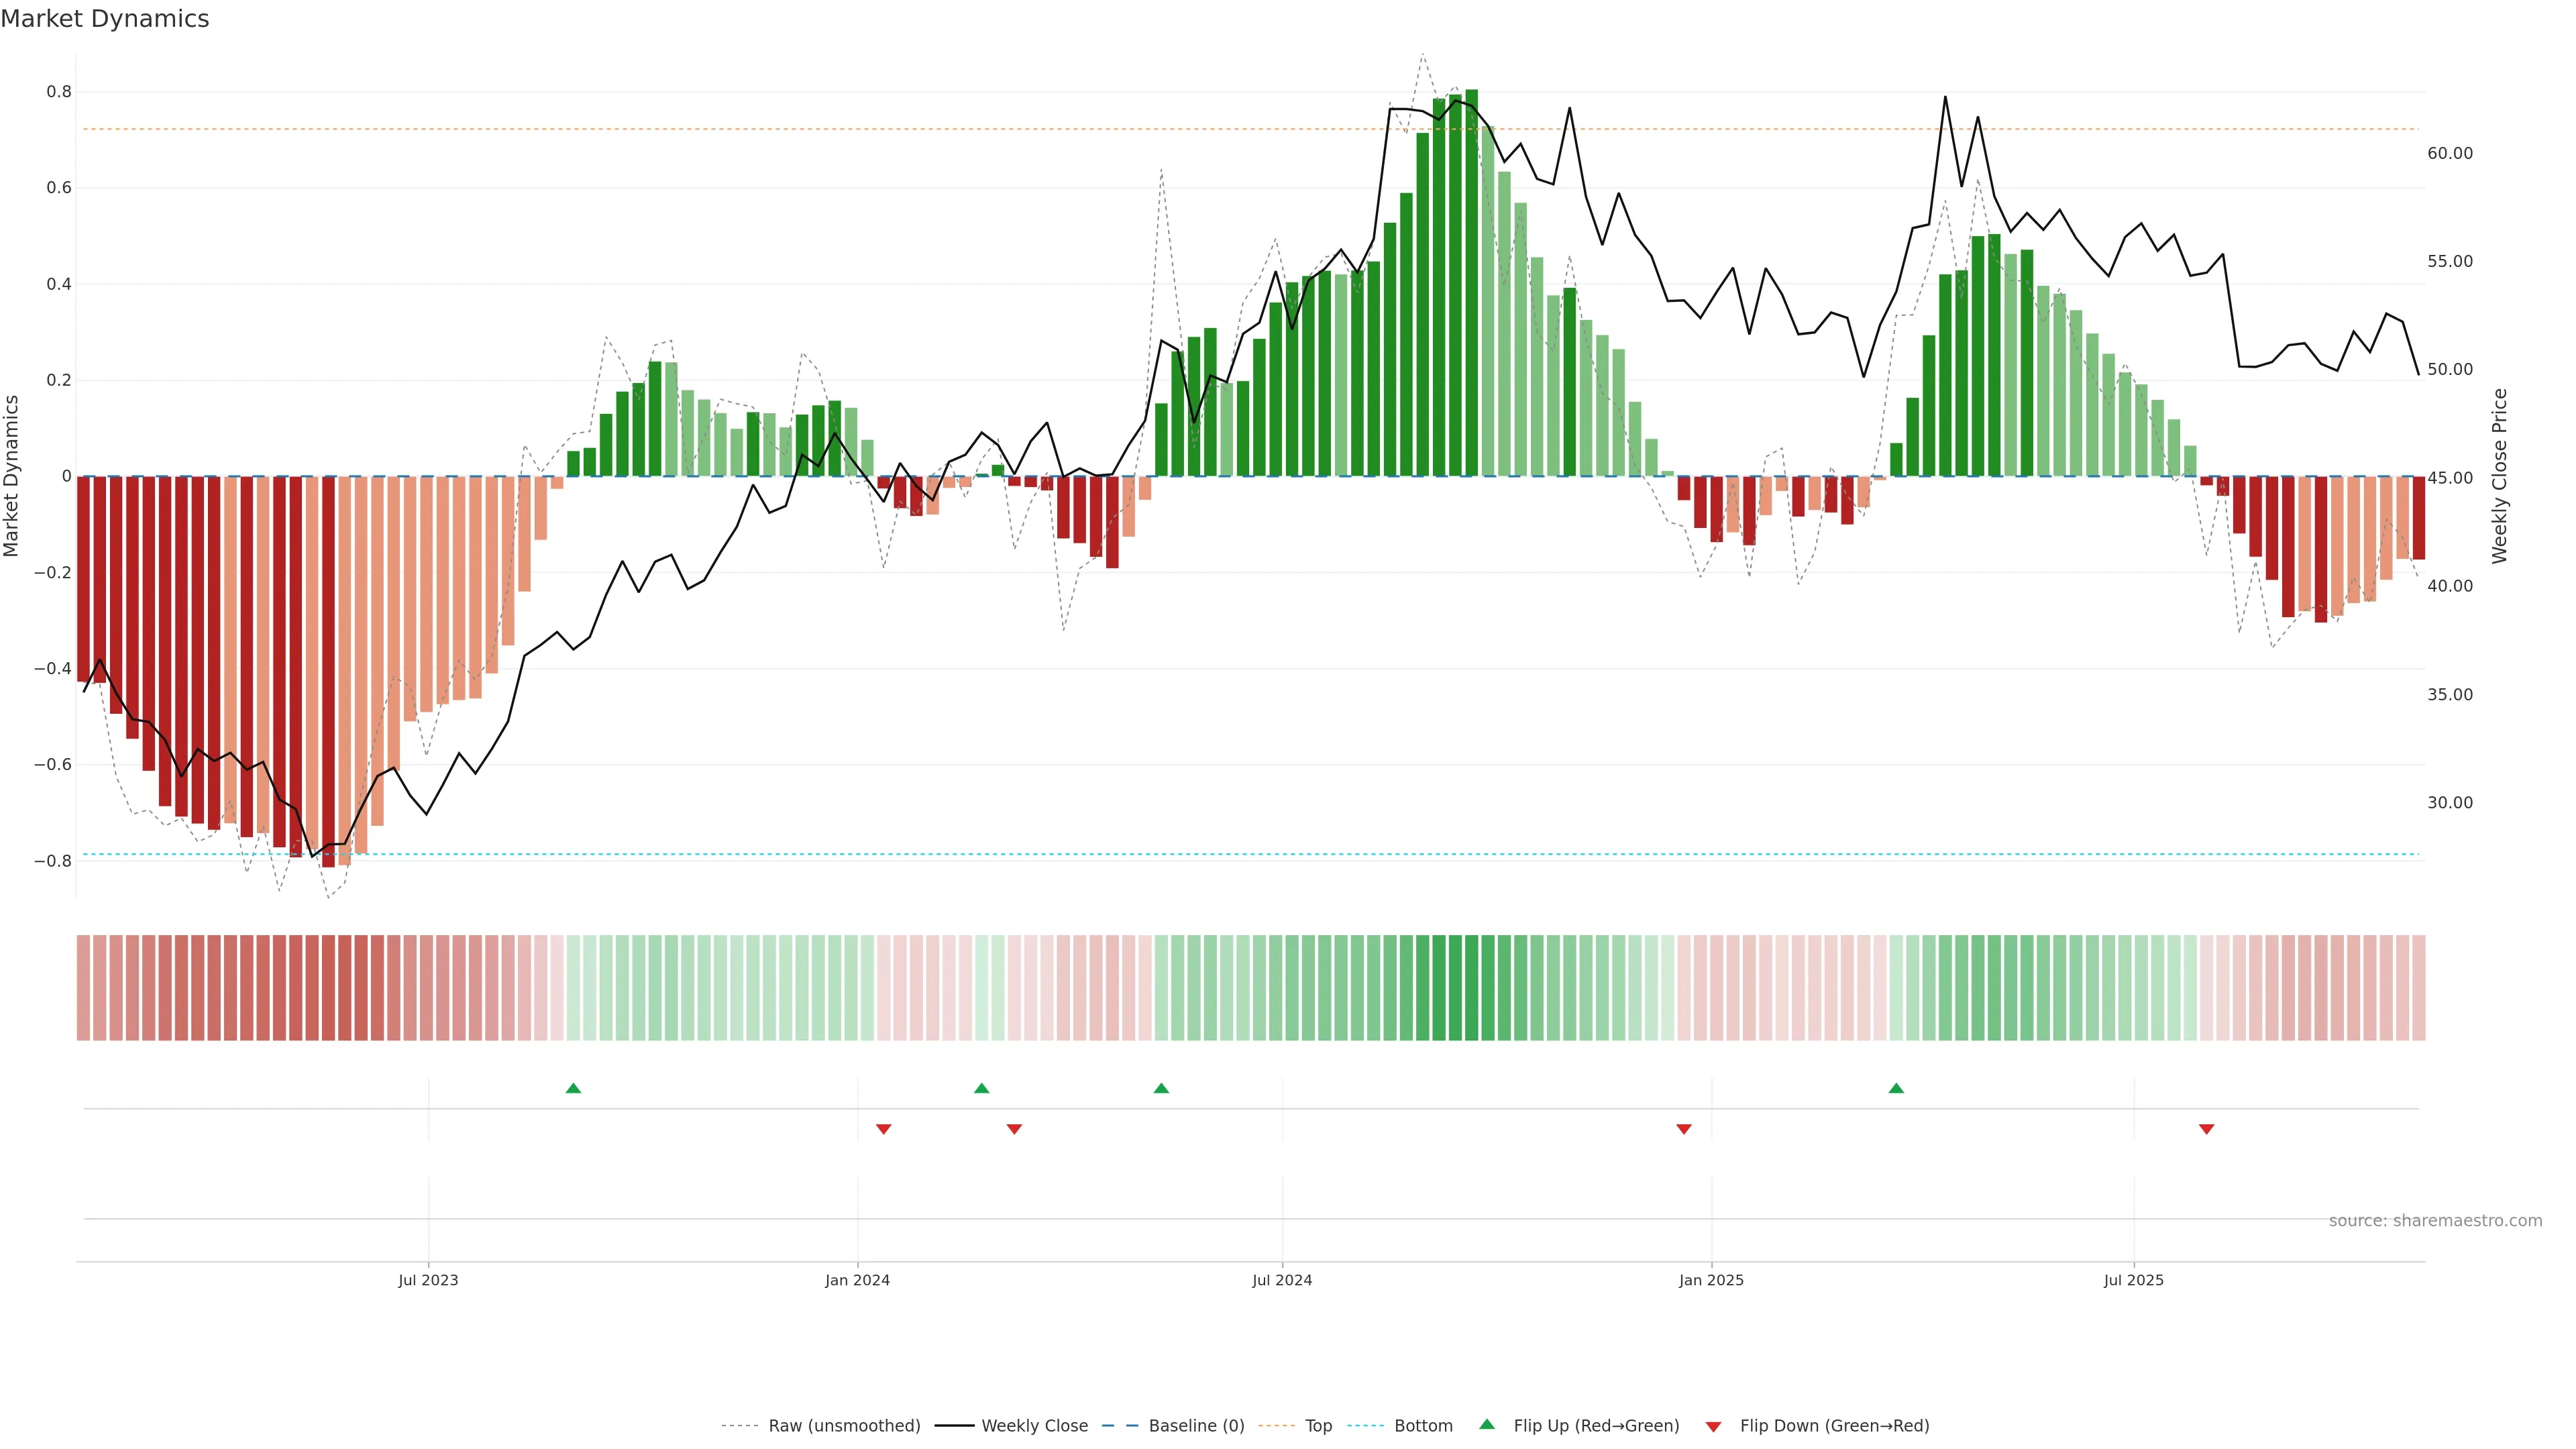The width and height of the screenshot is (2576, 1449).
Task: Click the flip-down marker before Jan 2025
Action: point(1684,1129)
